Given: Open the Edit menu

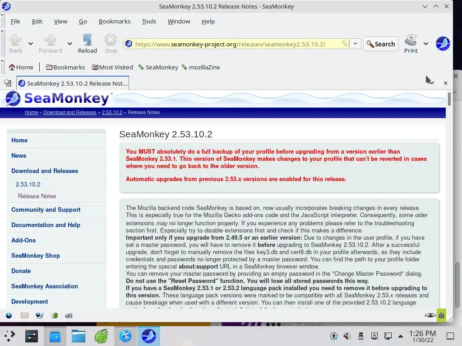Looking at the screenshot, I should [37, 22].
